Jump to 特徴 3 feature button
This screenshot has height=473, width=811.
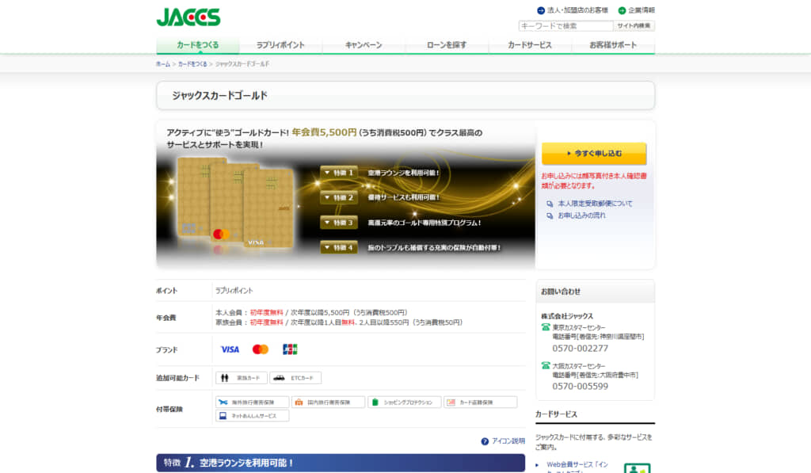[x=339, y=223]
